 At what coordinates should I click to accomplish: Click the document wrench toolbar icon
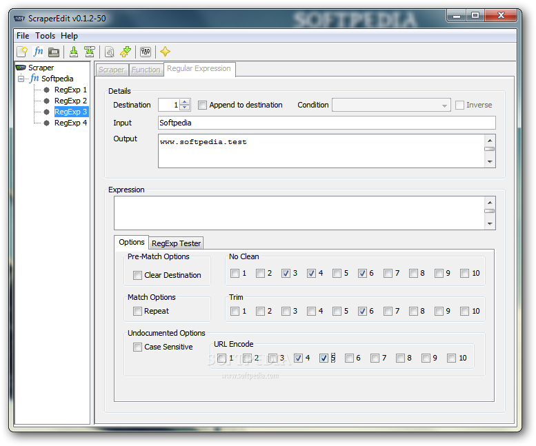(x=110, y=52)
